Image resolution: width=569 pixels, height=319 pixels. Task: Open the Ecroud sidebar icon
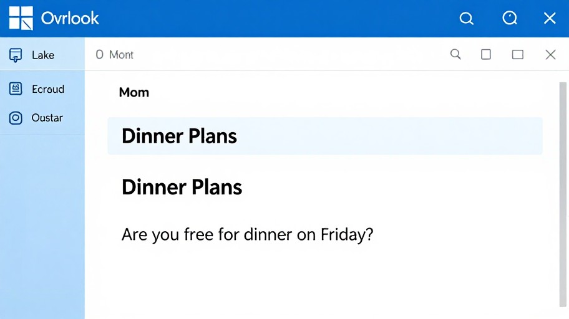(x=16, y=89)
